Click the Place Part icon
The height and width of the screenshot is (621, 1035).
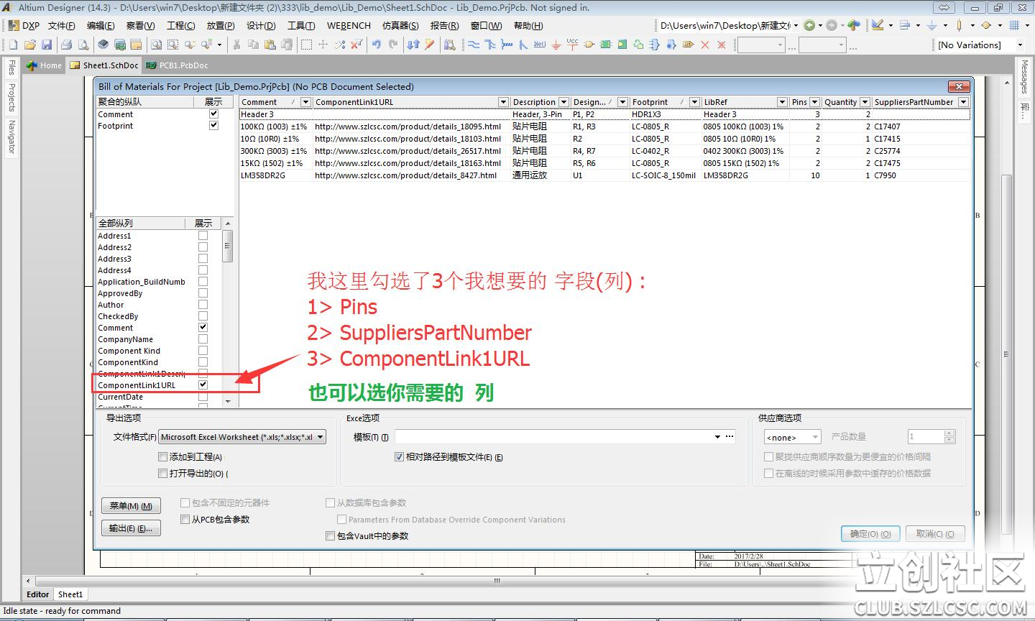tap(589, 45)
